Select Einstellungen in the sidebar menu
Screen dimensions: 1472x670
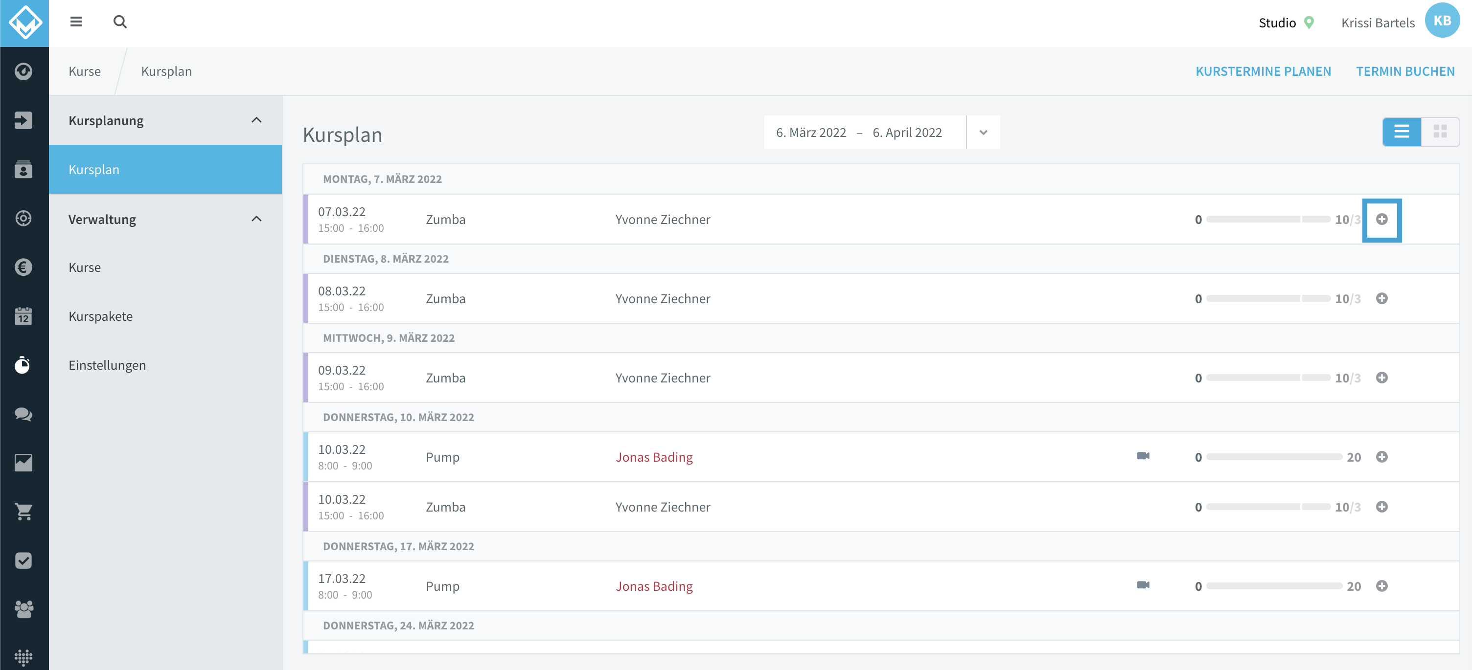[x=107, y=365]
